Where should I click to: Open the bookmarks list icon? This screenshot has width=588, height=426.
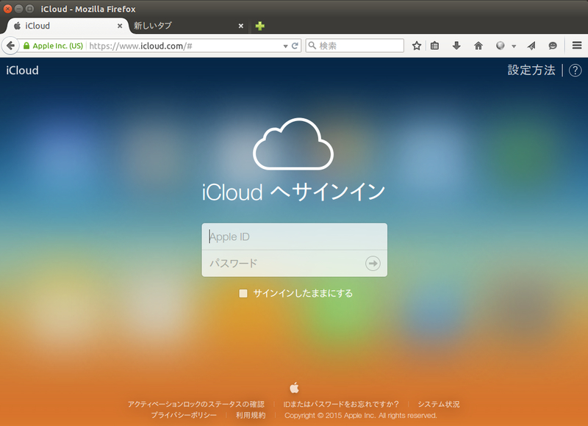434,46
